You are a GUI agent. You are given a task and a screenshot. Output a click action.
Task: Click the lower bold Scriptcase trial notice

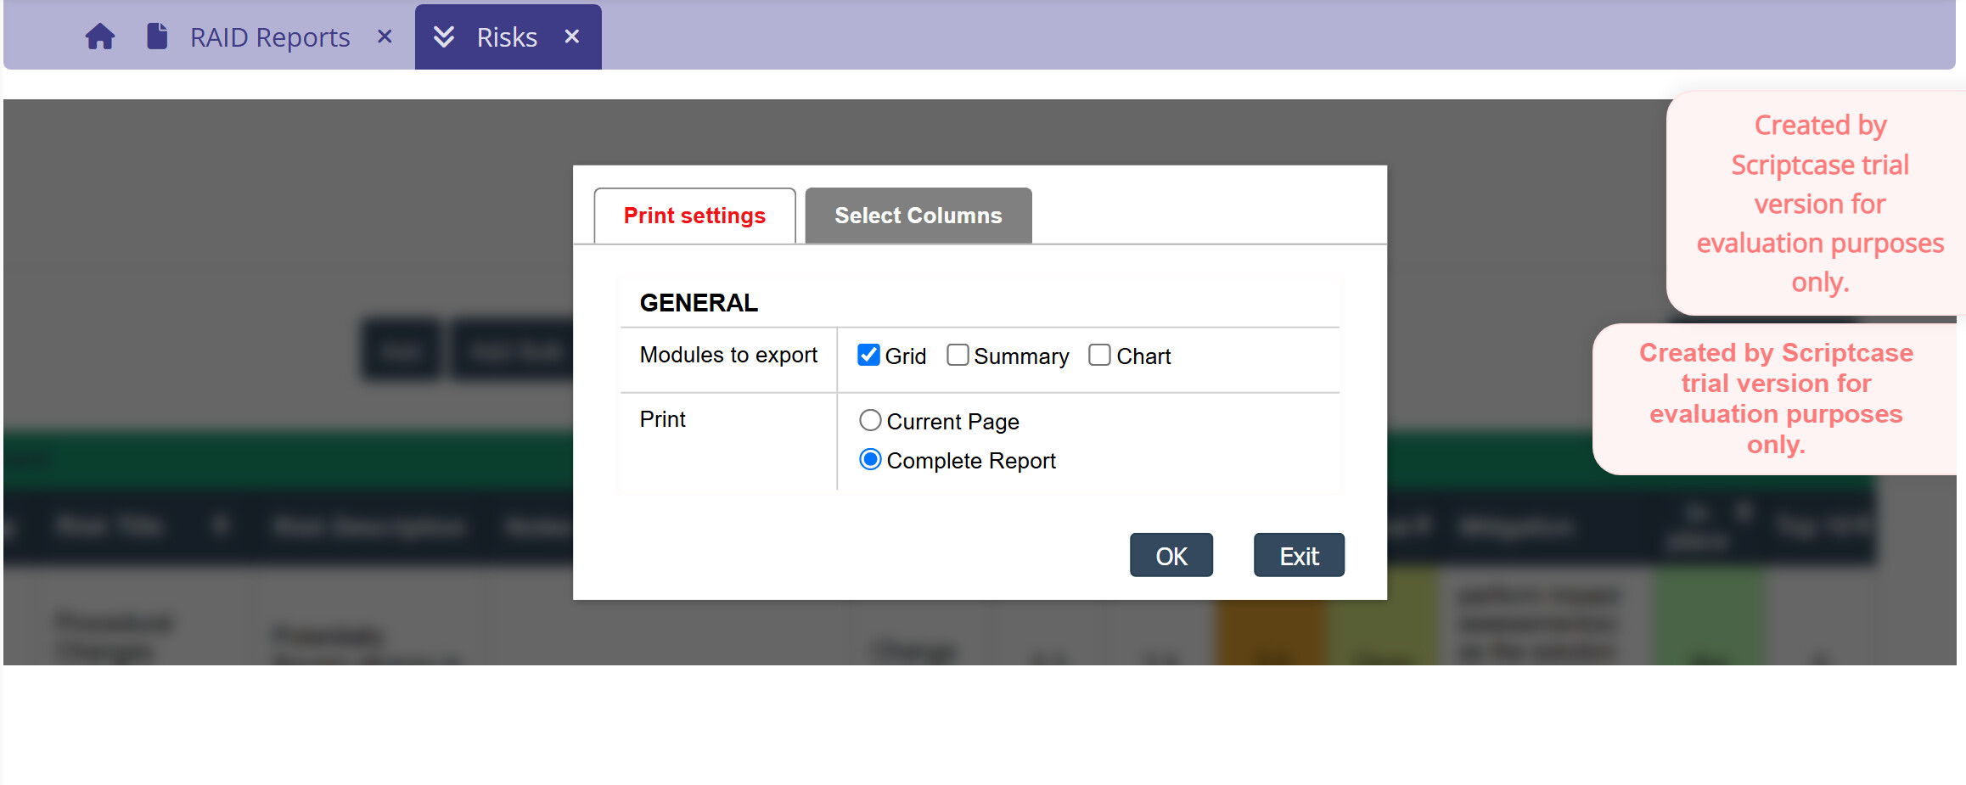(1776, 398)
